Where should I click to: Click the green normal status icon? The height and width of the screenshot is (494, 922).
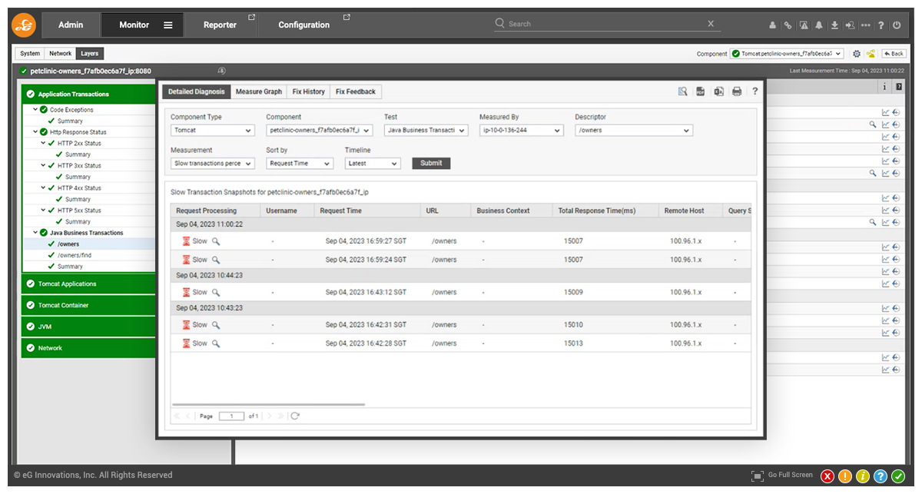(x=898, y=476)
